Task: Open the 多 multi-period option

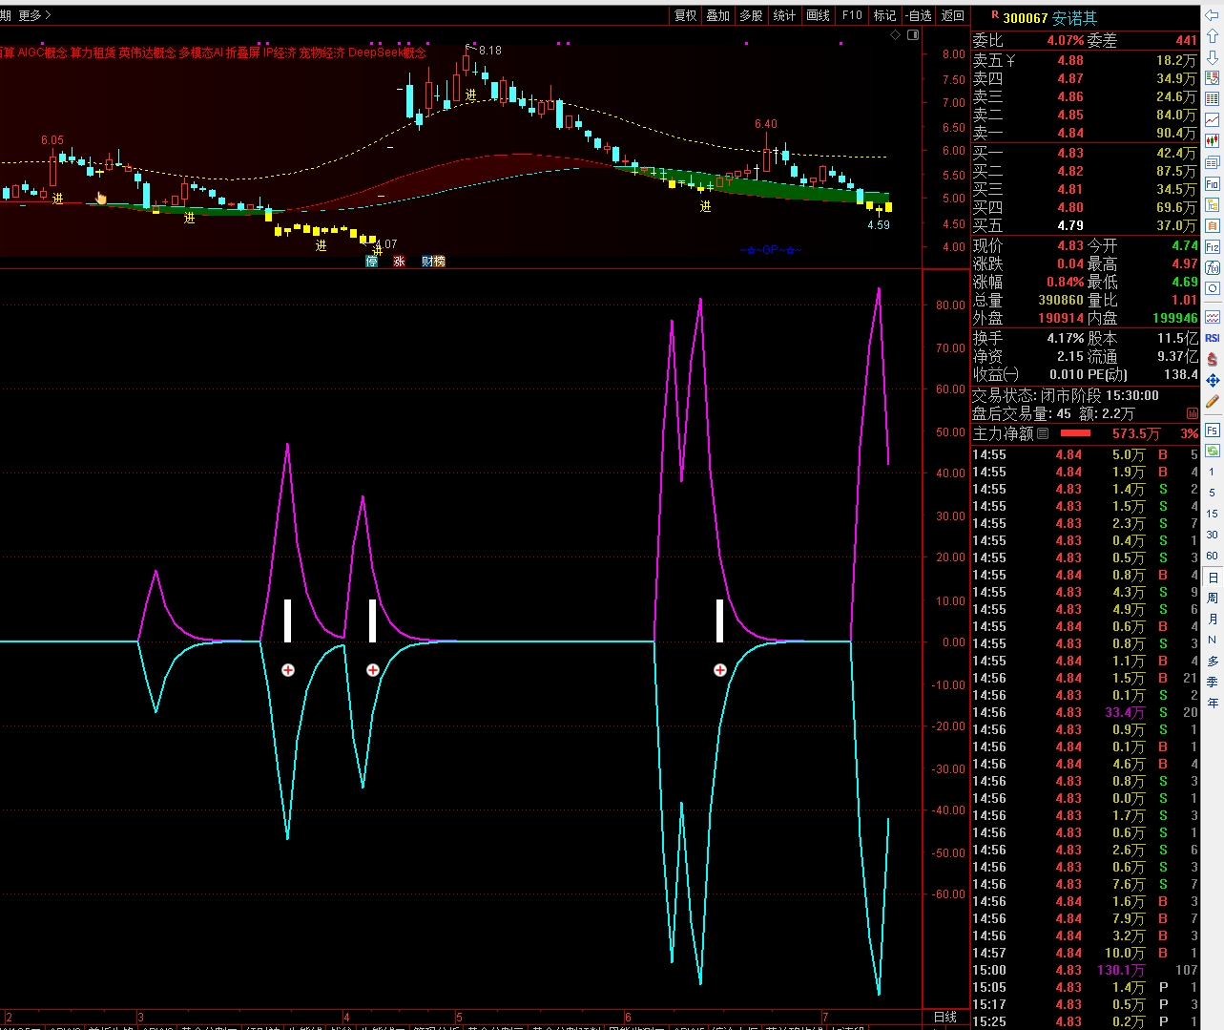Action: pos(1213,661)
